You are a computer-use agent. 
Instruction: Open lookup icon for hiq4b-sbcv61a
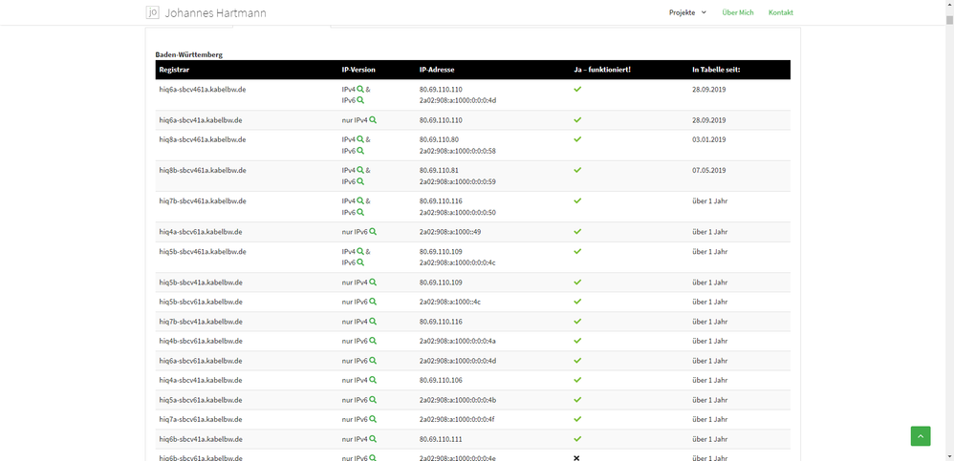pos(373,341)
